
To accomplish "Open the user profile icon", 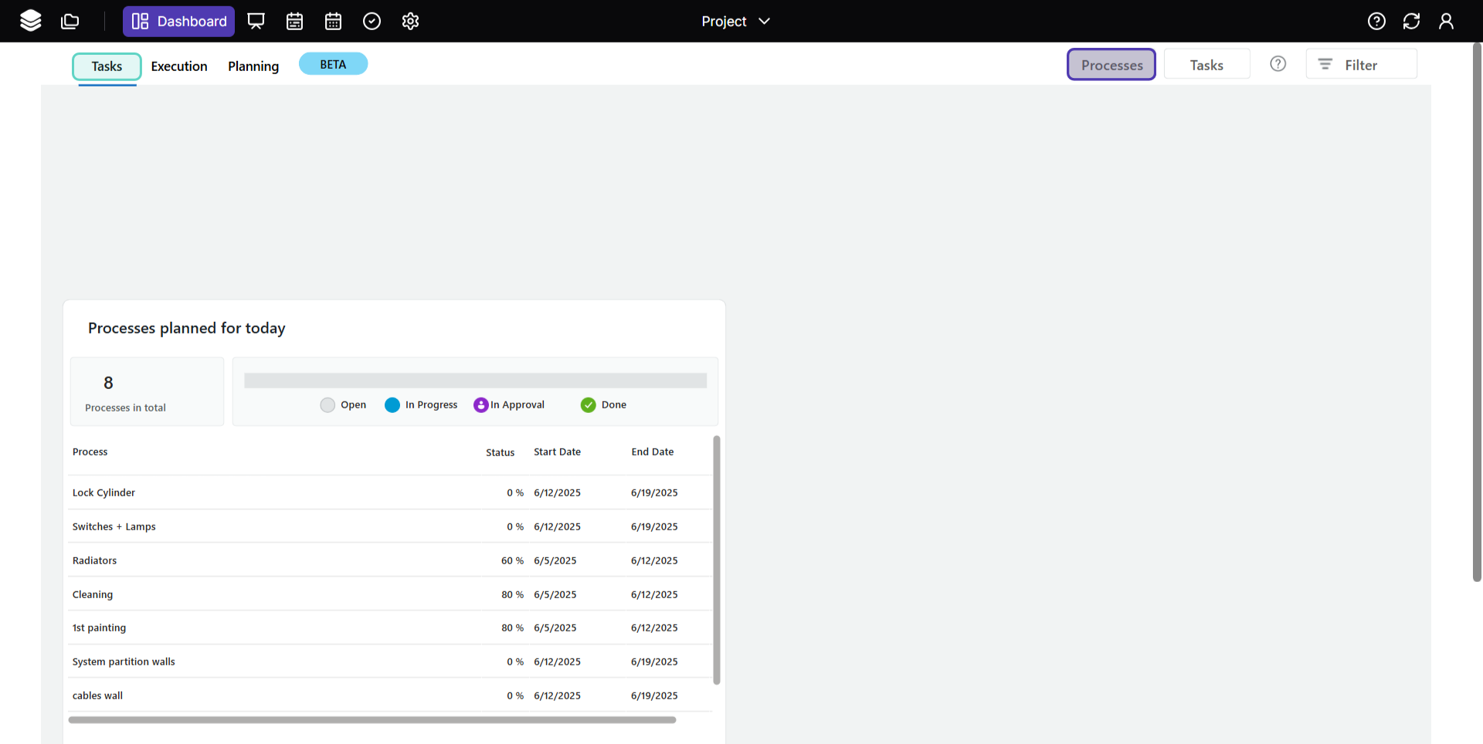I will click(x=1446, y=21).
